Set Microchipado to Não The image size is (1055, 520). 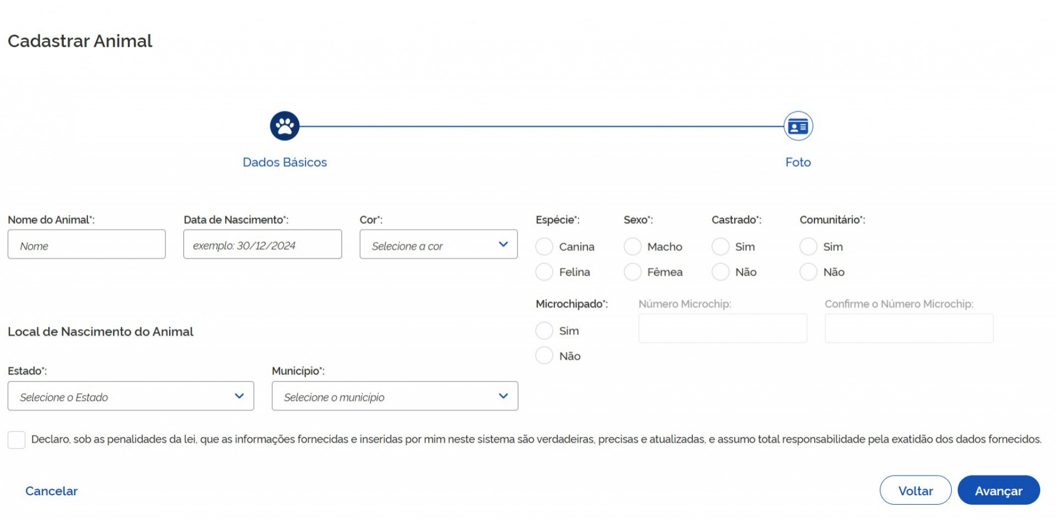(x=544, y=356)
